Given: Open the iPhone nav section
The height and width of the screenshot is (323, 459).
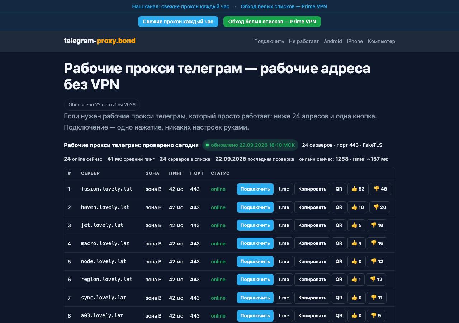Looking at the screenshot, I should [355, 41].
